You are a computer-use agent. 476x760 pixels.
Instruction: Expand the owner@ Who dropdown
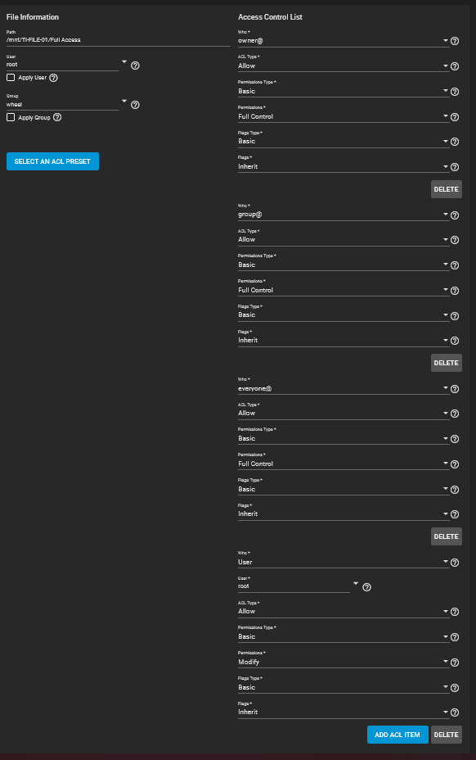(x=344, y=41)
